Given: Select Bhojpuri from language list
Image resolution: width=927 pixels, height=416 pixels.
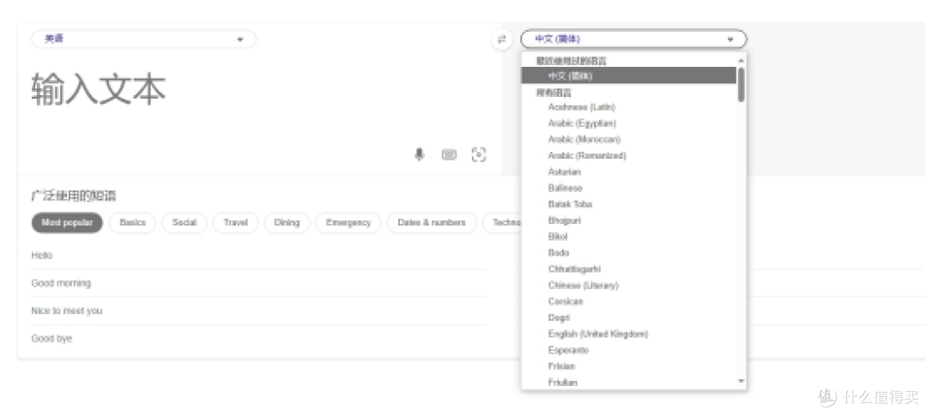Looking at the screenshot, I should pos(564,220).
